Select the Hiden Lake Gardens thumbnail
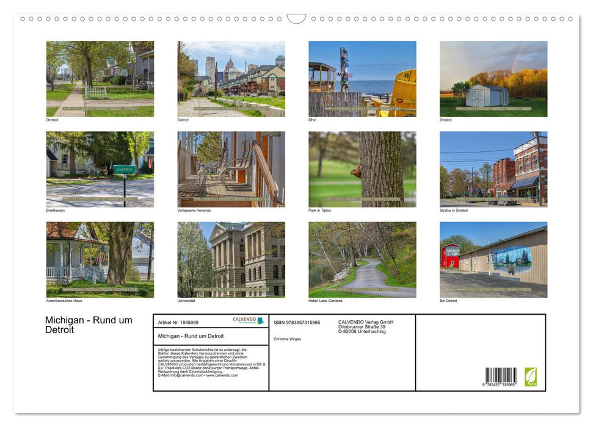593x427 pixels. coord(362,259)
